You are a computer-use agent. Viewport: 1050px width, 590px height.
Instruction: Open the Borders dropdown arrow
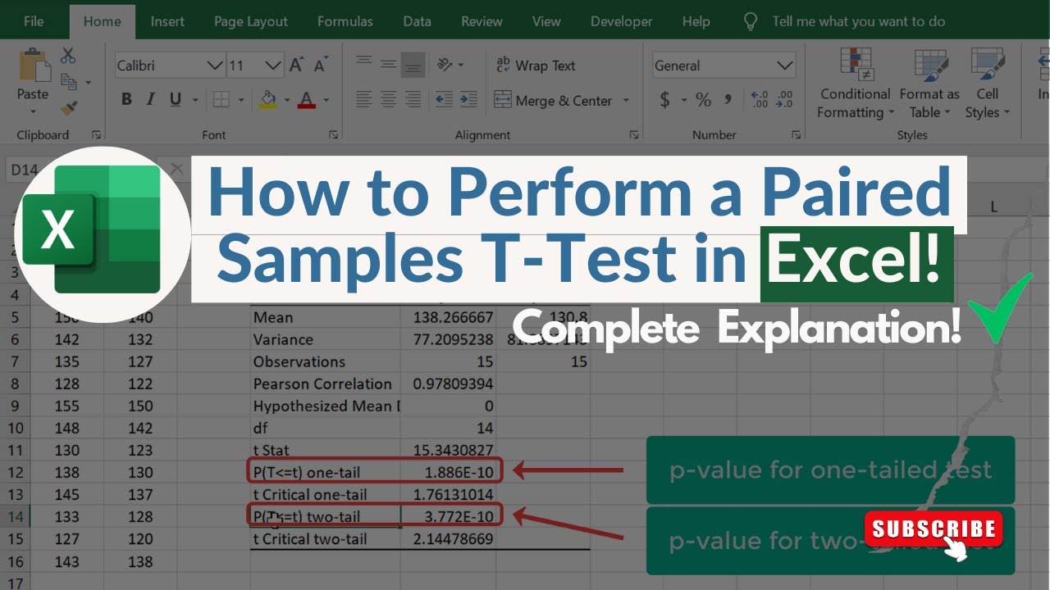pyautogui.click(x=242, y=101)
